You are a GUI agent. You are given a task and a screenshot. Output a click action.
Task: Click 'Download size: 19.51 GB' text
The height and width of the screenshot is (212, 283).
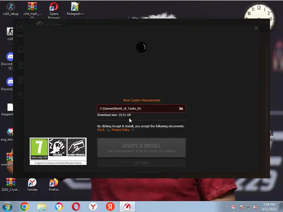[114, 115]
